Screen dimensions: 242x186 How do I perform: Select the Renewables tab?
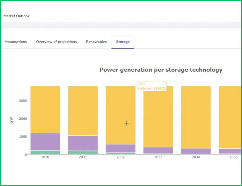click(96, 42)
